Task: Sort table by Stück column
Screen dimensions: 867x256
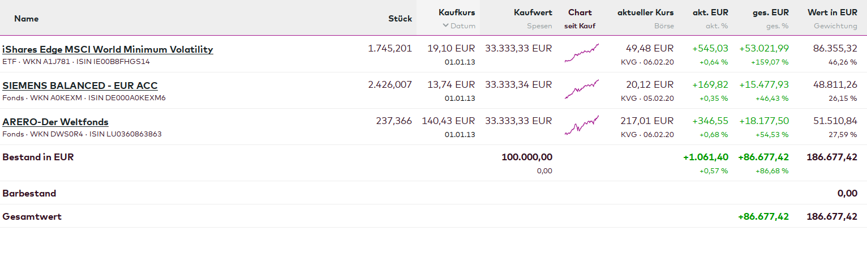Action: click(x=400, y=19)
